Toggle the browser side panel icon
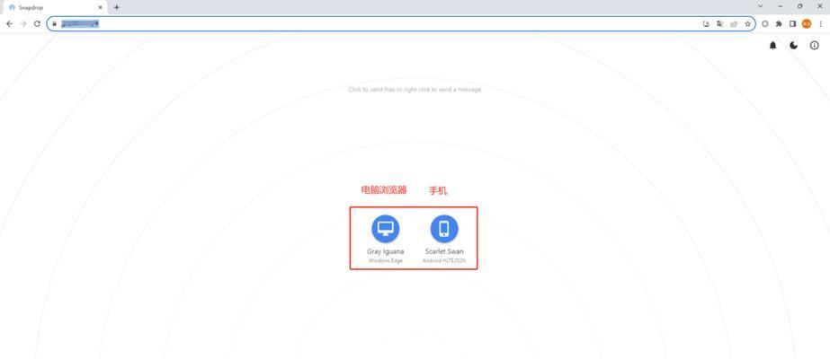Image resolution: width=830 pixels, height=359 pixels. click(x=792, y=23)
